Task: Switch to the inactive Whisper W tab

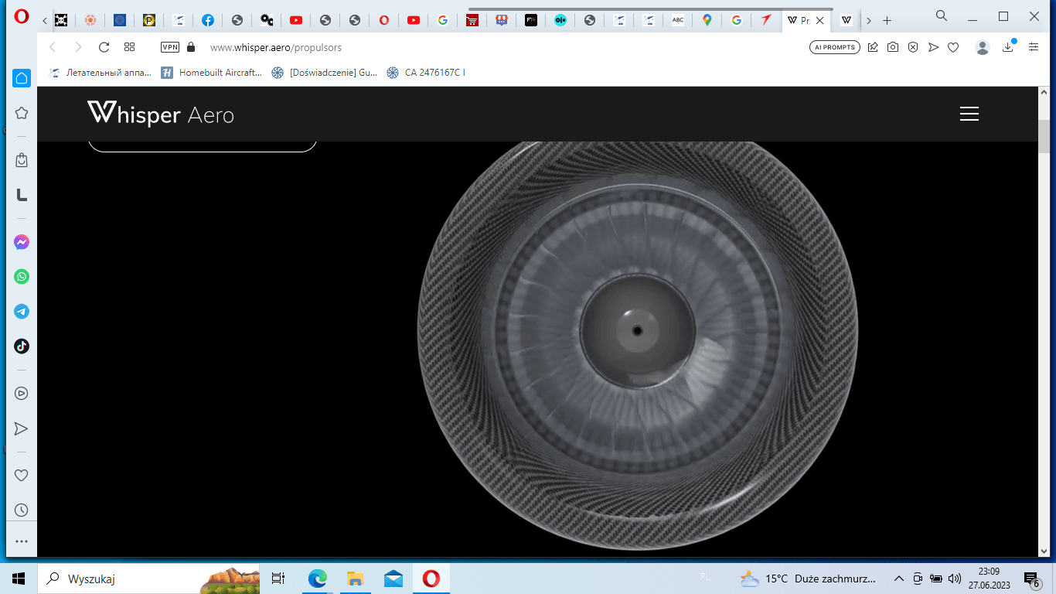Action: tap(847, 21)
